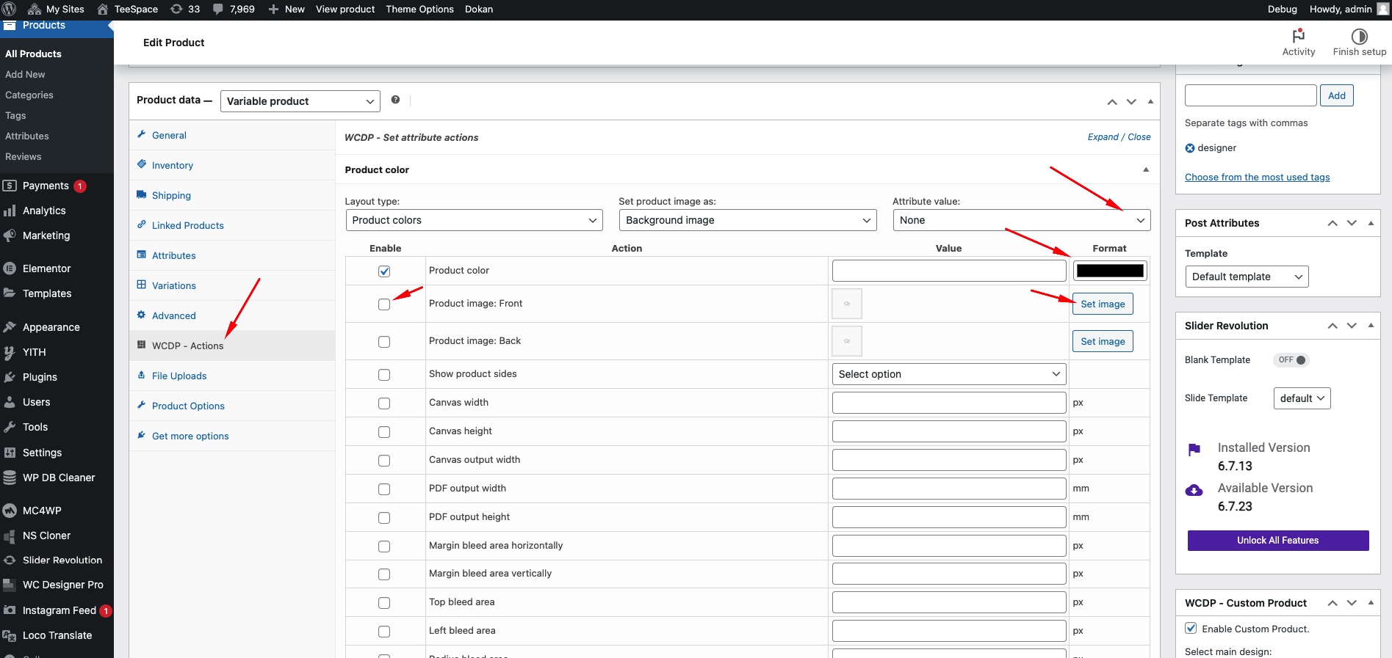Open the Finish setup icon
The width and height of the screenshot is (1392, 658).
pos(1359,42)
